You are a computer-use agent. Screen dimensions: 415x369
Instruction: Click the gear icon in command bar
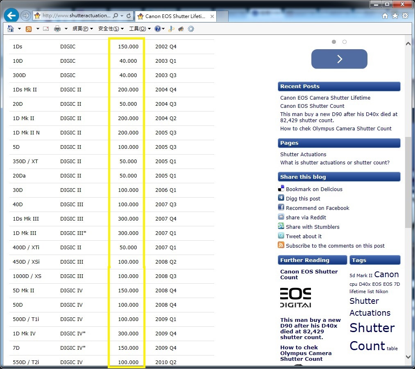coord(191,29)
